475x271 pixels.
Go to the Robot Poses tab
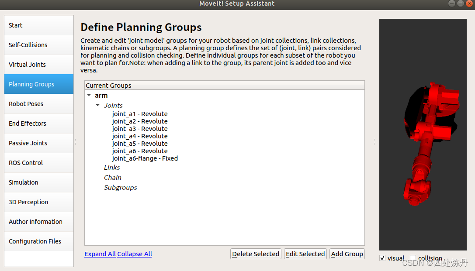(39, 104)
